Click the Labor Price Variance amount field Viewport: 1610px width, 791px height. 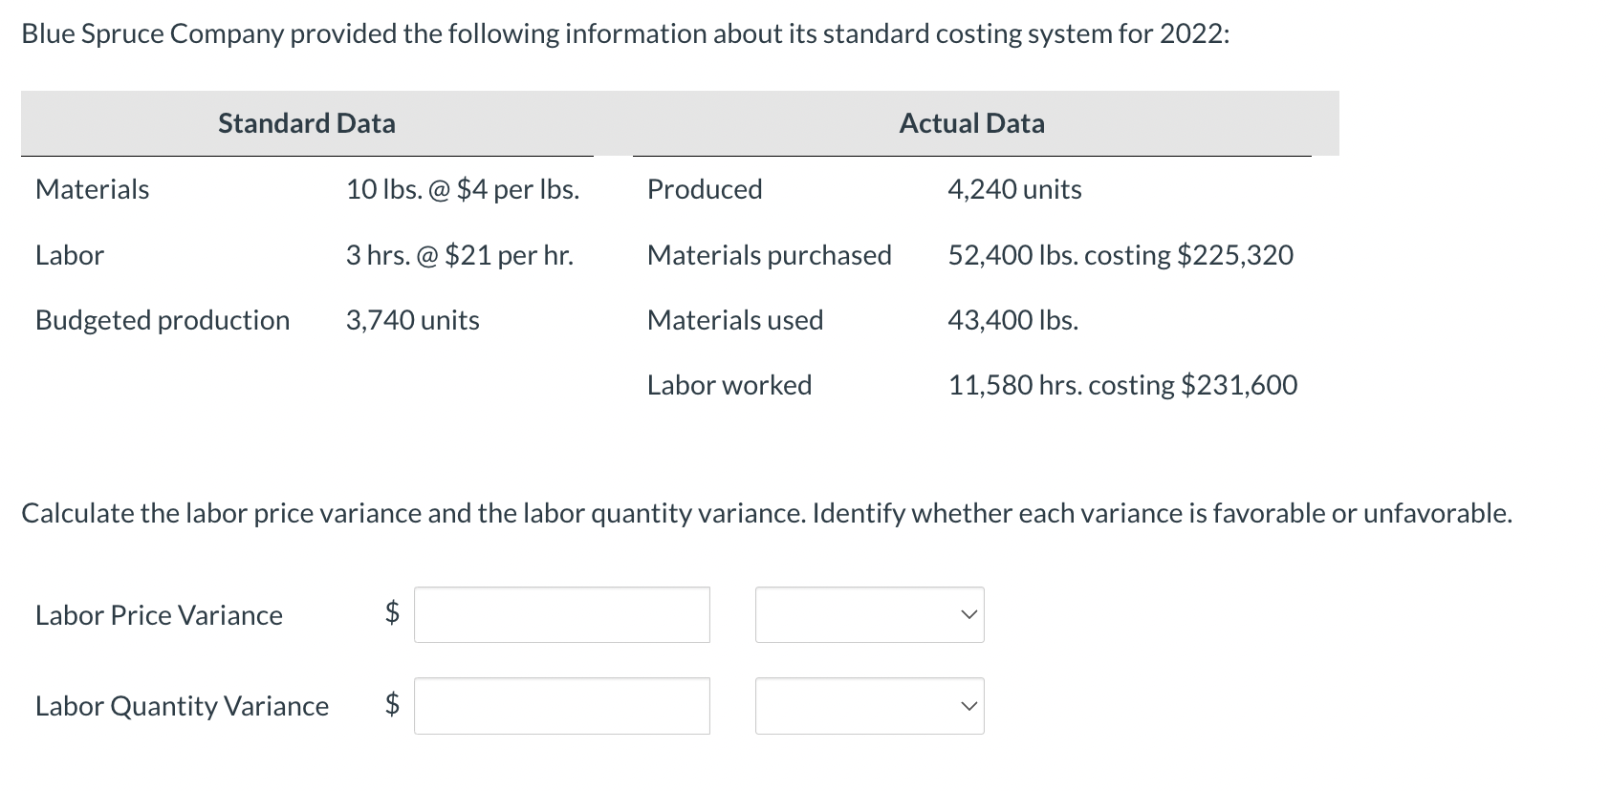pos(562,614)
